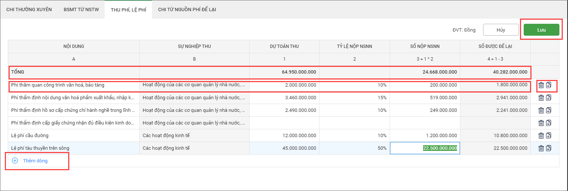The width and height of the screenshot is (568, 191).
Task: Click the Hủy button to cancel
Action: (x=501, y=30)
